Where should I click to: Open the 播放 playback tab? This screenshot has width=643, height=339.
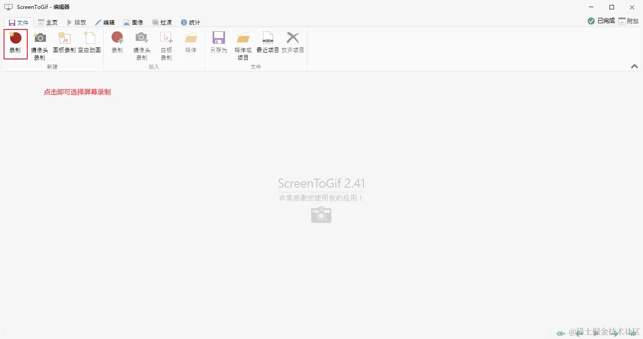[76, 22]
